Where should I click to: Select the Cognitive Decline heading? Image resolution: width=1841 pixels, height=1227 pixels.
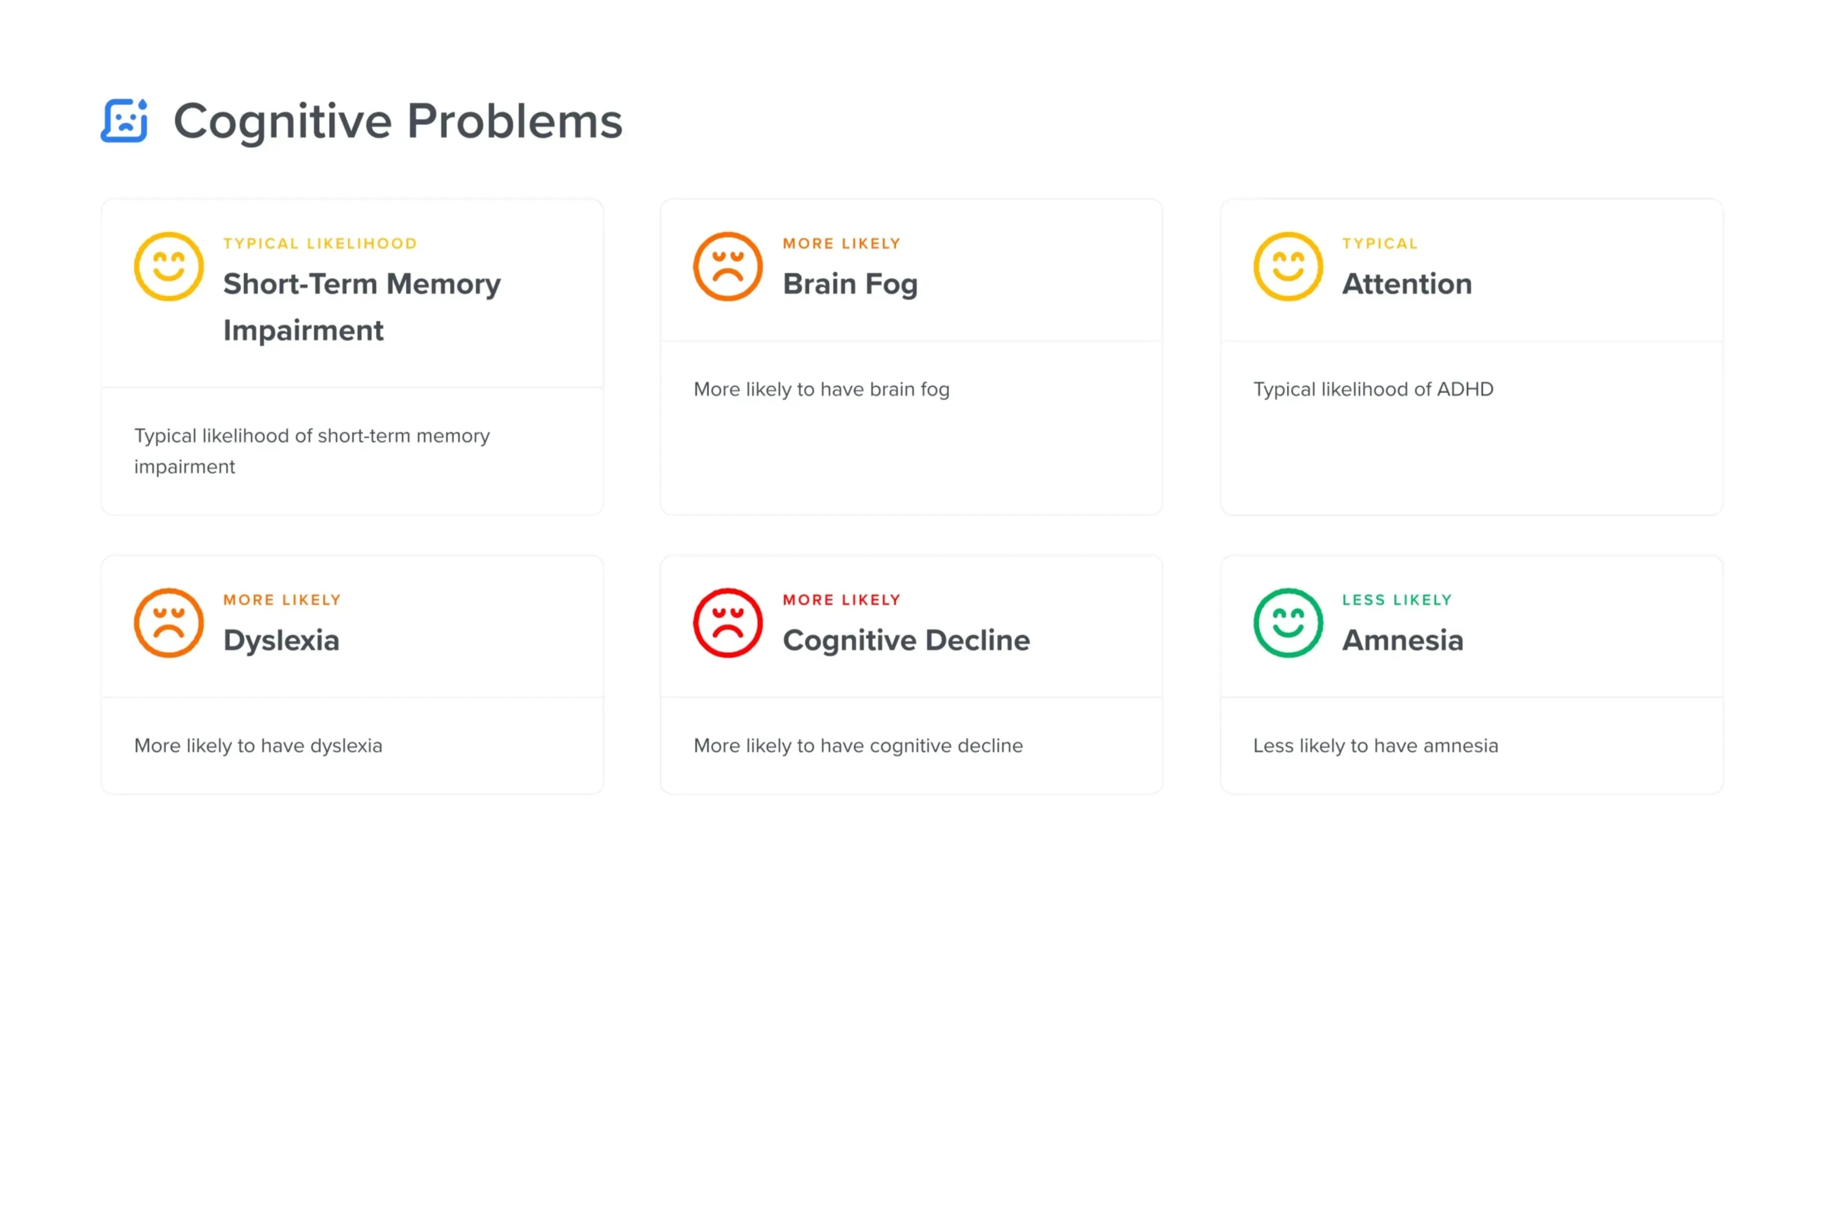(x=905, y=640)
